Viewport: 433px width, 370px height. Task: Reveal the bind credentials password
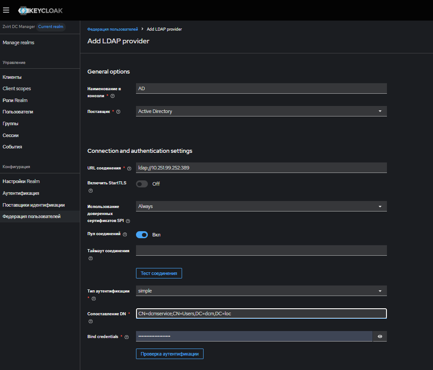tap(380, 336)
